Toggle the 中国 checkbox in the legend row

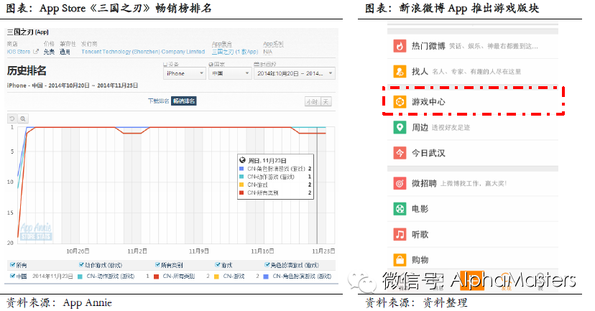point(12,276)
